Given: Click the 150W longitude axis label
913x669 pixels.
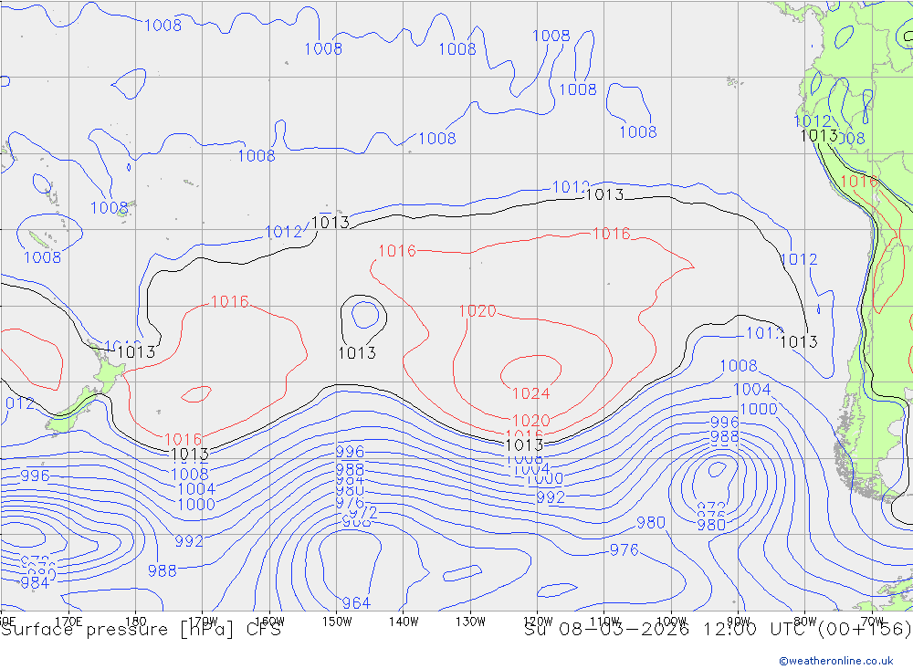Looking at the screenshot, I should [337, 622].
